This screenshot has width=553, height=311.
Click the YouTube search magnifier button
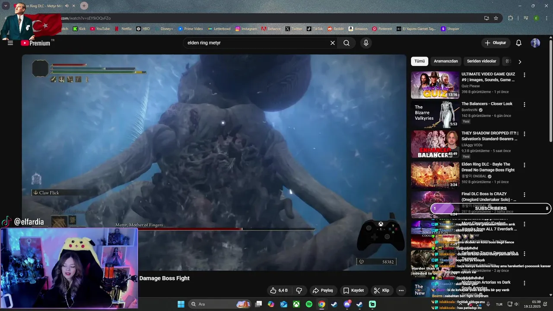(x=346, y=43)
